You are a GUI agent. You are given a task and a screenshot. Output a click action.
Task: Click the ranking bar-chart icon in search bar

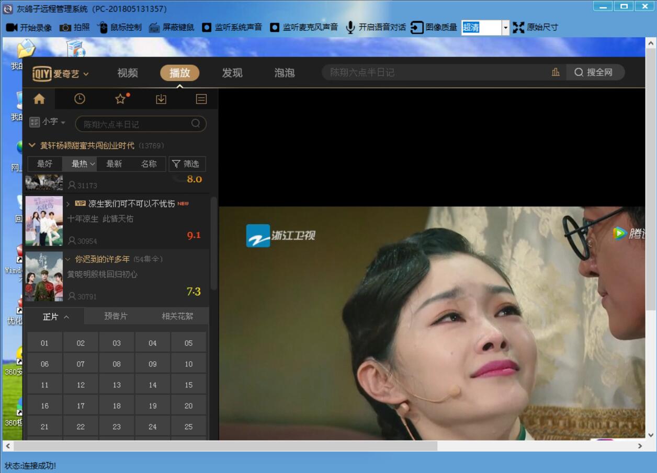click(556, 72)
